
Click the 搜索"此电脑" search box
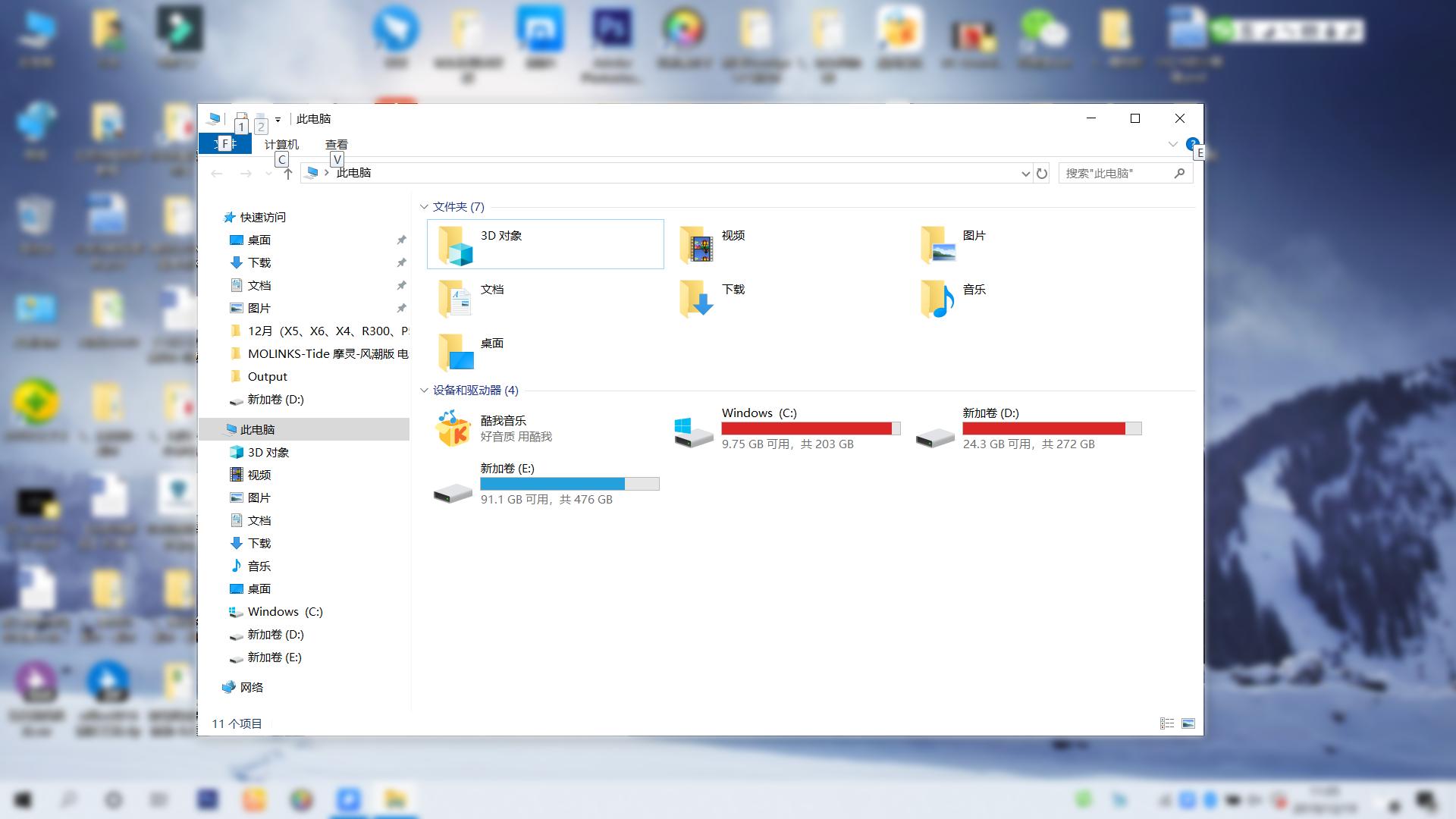(1115, 174)
